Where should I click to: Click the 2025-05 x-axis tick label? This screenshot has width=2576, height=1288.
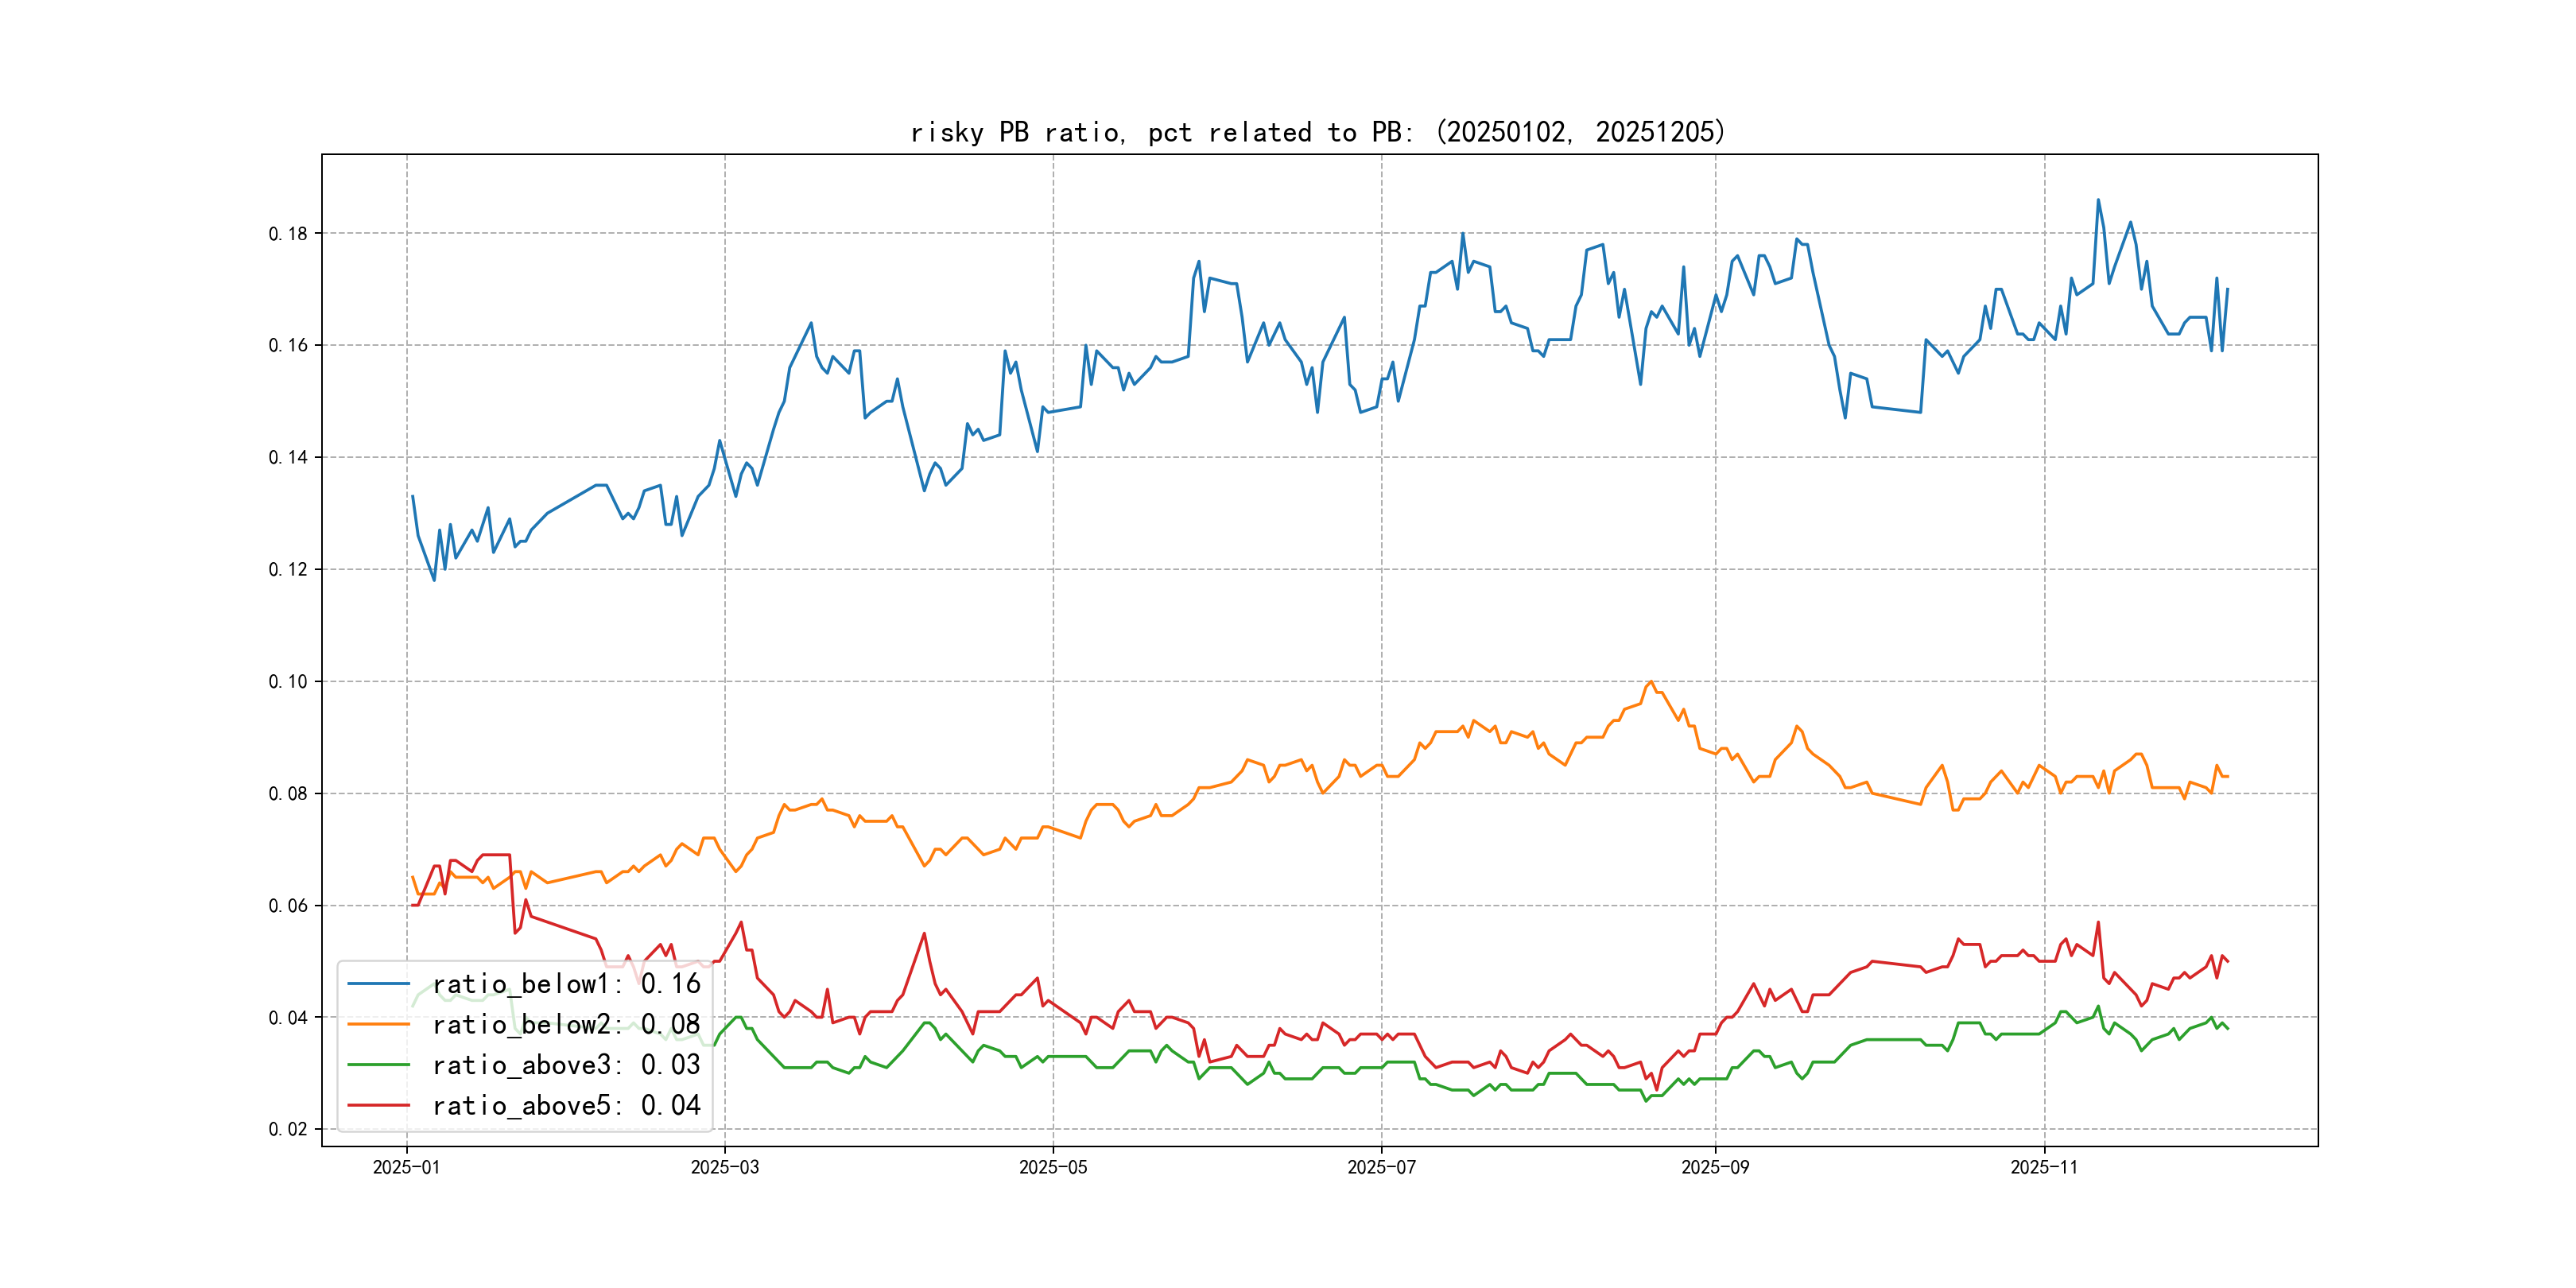pos(1052,1167)
